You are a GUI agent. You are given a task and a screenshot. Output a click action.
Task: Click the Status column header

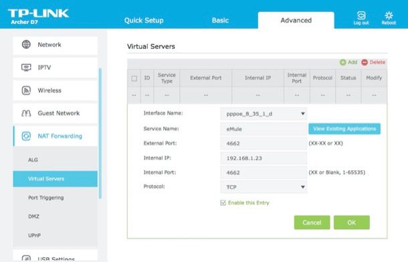pos(348,78)
